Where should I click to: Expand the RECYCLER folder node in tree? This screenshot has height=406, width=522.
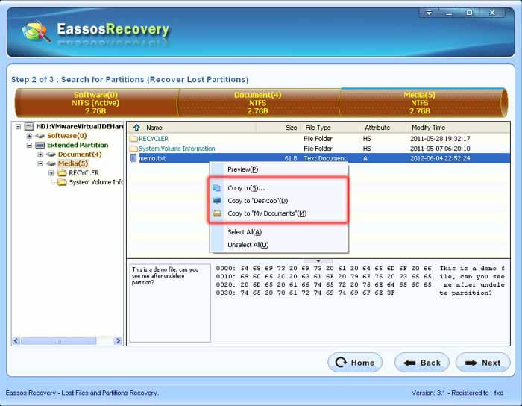point(51,173)
